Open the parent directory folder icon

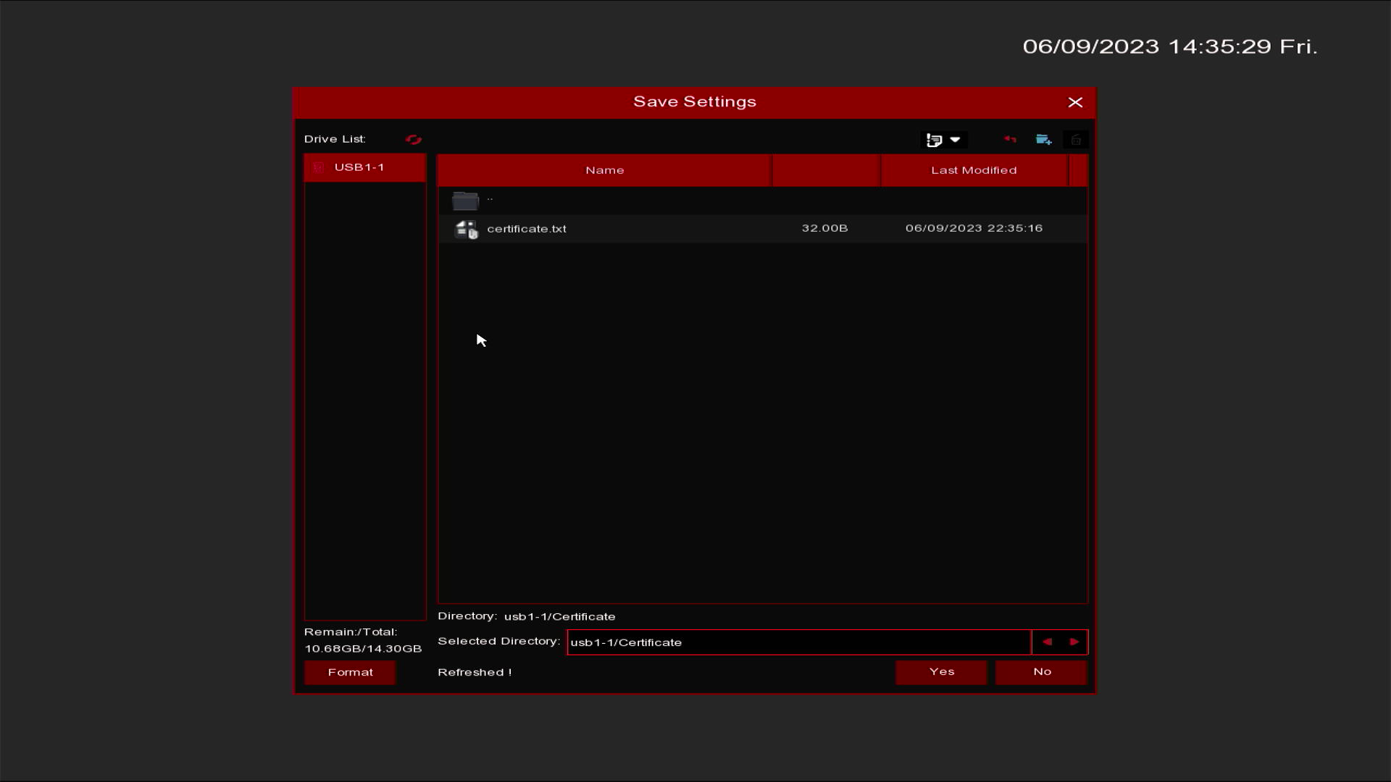pyautogui.click(x=465, y=201)
